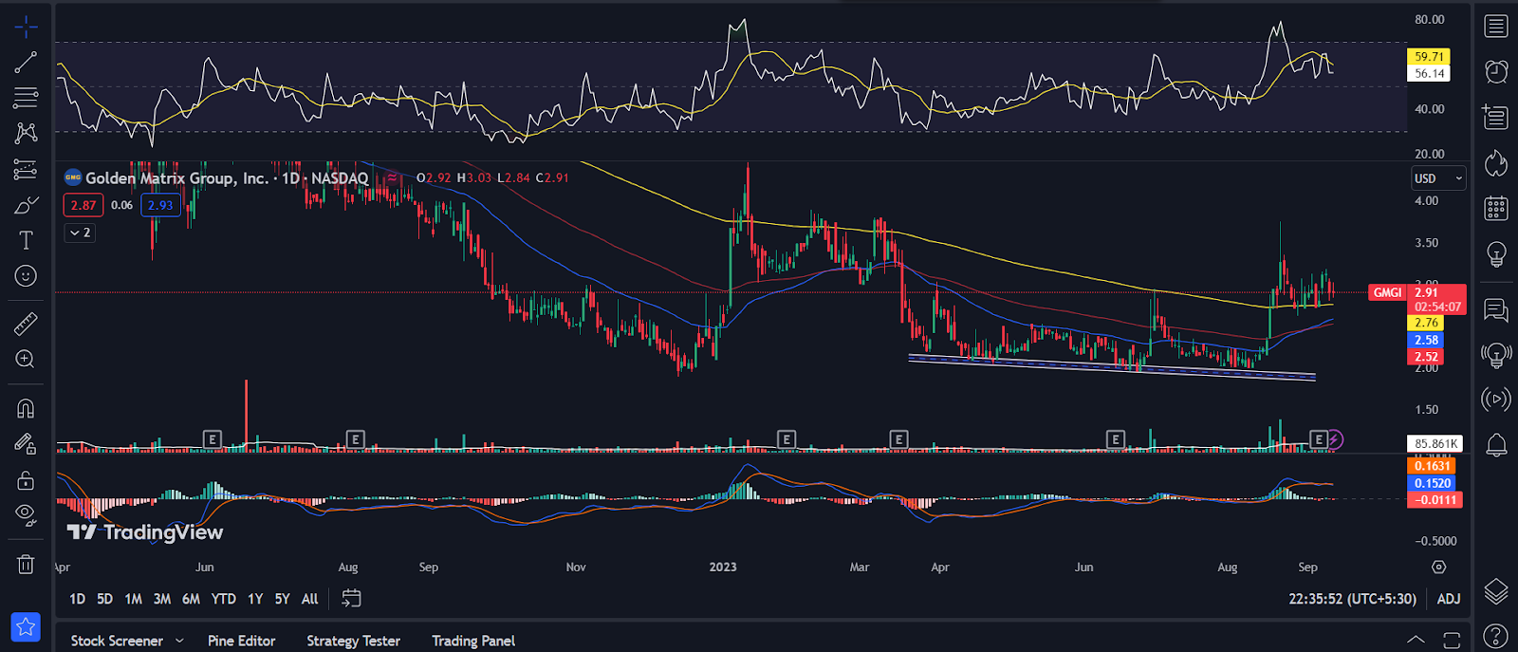Open the Stock Screener tab
Image resolution: width=1518 pixels, height=652 pixels.
click(x=117, y=641)
